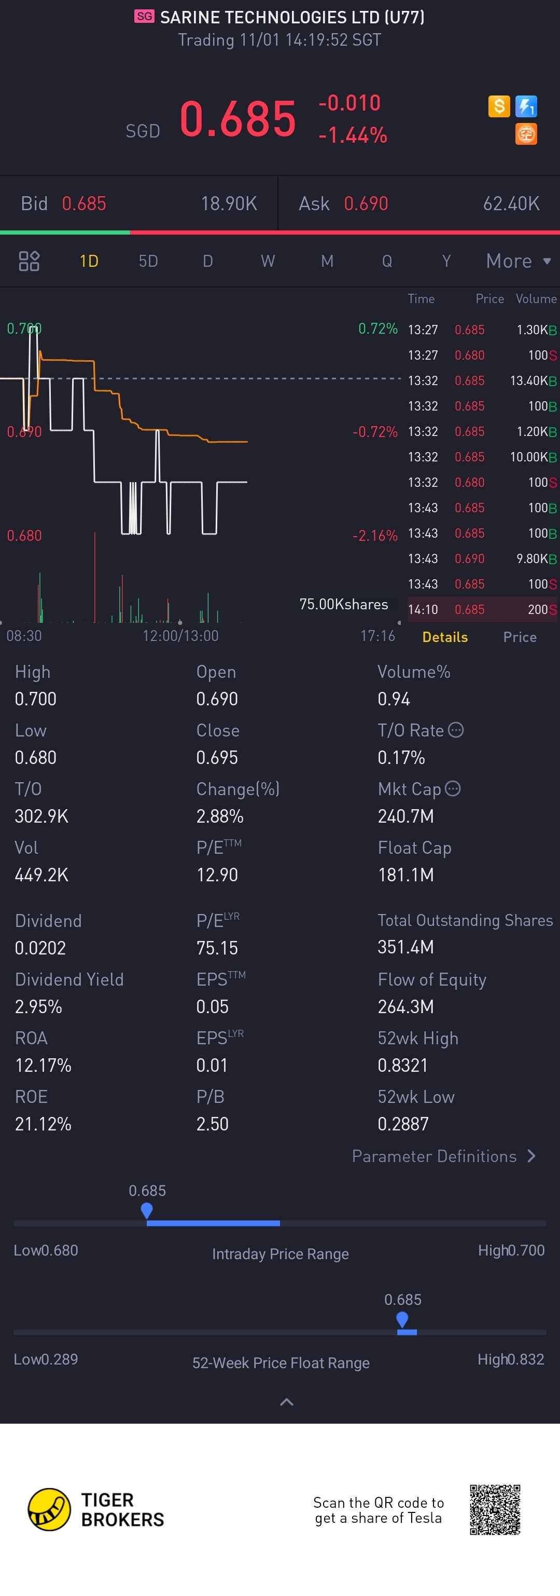Tap the Vol value 449.2K

(x=41, y=875)
